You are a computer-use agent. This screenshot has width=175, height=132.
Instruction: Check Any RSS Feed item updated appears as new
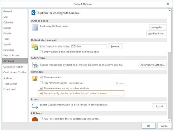[x=41, y=119]
